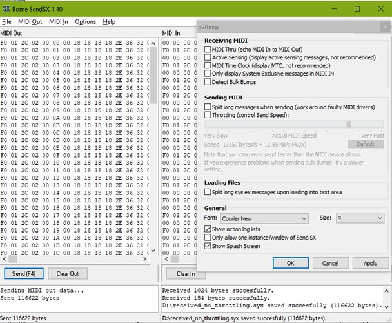Click 'Received 1024 bytes succesfully.' log line
This screenshot has width=392, height=323.
click(x=218, y=291)
